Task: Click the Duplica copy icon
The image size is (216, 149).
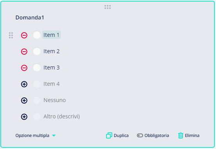Action: point(109,135)
